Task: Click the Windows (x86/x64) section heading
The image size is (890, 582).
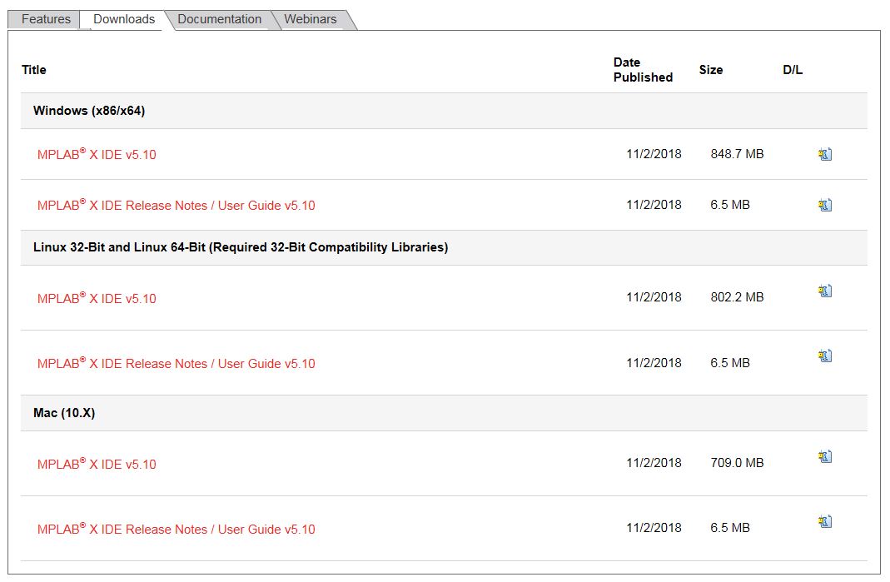Action: point(89,111)
